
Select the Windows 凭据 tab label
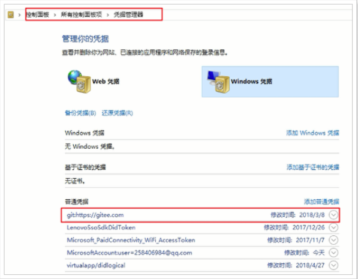point(251,82)
